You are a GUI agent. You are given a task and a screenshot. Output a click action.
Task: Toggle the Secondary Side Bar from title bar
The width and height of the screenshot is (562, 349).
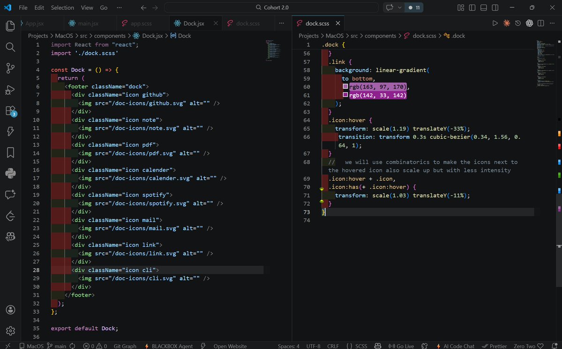(x=495, y=7)
